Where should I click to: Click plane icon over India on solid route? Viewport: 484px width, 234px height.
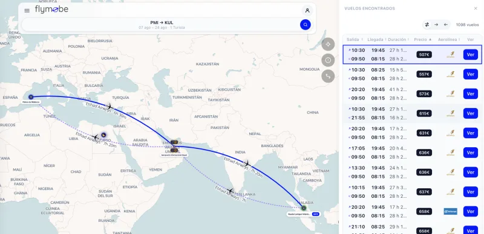pos(247,163)
